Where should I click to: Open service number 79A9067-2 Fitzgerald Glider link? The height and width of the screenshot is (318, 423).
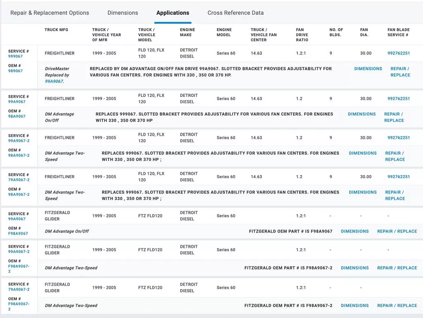[19, 290]
